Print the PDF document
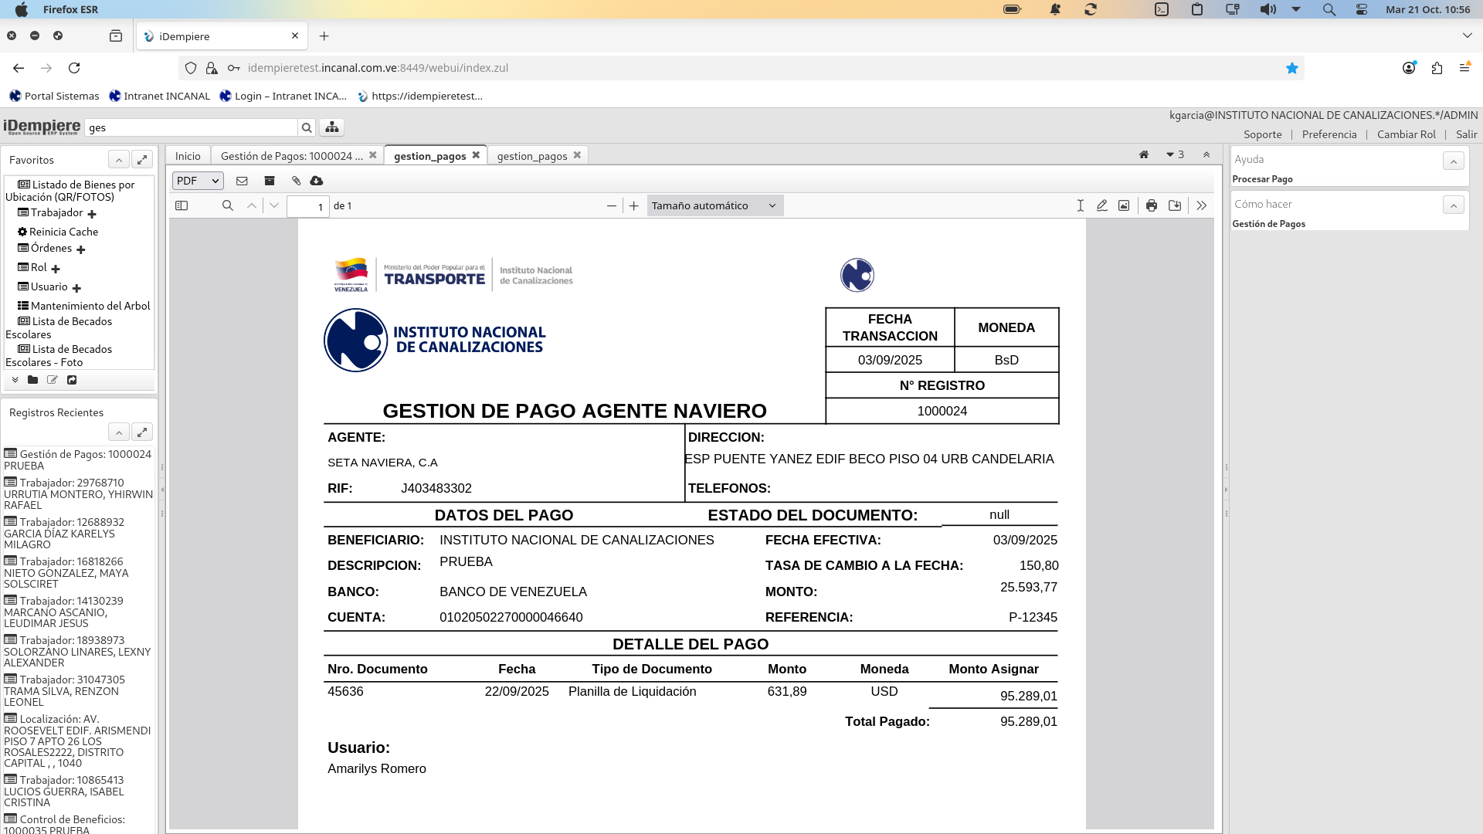The width and height of the screenshot is (1483, 834). coord(1152,205)
